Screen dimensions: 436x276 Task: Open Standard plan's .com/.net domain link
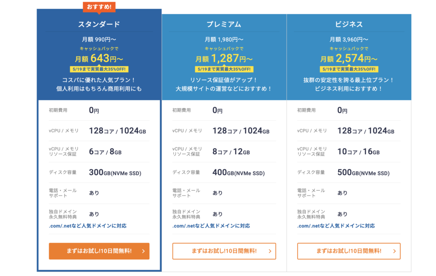click(x=88, y=226)
